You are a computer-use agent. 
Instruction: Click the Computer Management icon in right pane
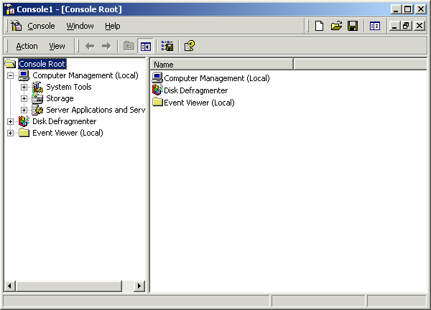(x=157, y=78)
